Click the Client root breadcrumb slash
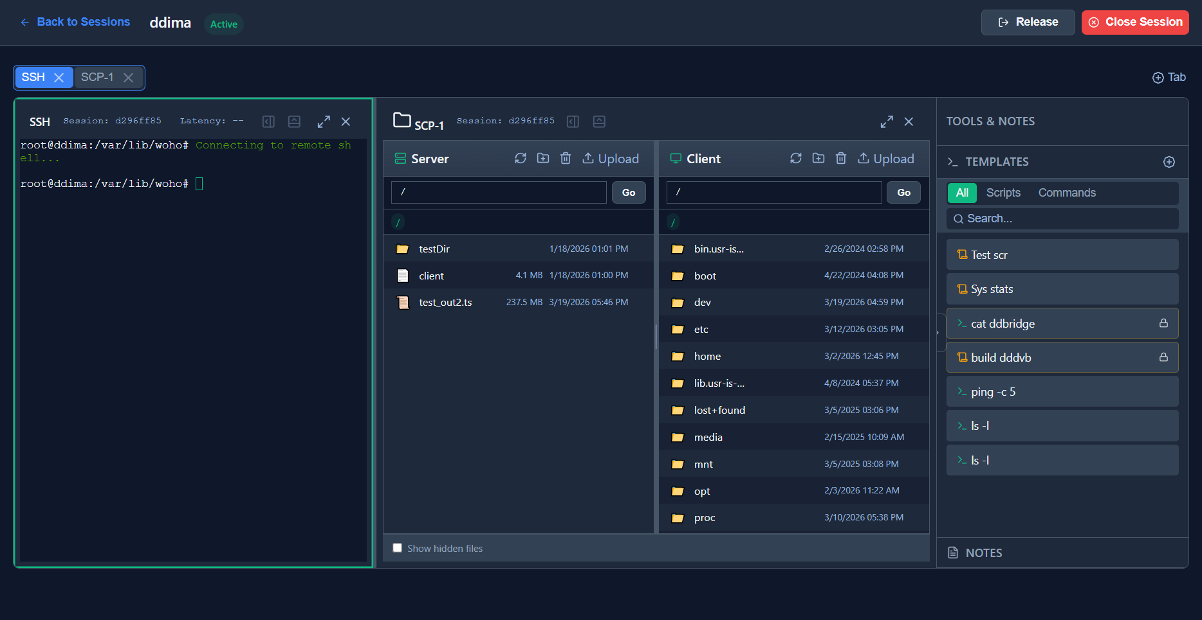The width and height of the screenshot is (1202, 620). pyautogui.click(x=673, y=222)
